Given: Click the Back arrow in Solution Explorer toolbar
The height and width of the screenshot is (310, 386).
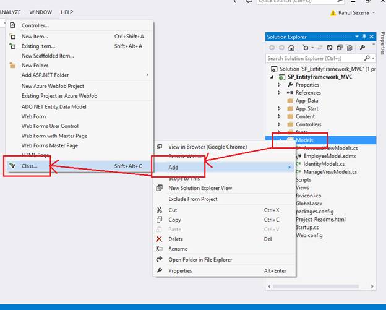Looking at the screenshot, I should pyautogui.click(x=272, y=48).
